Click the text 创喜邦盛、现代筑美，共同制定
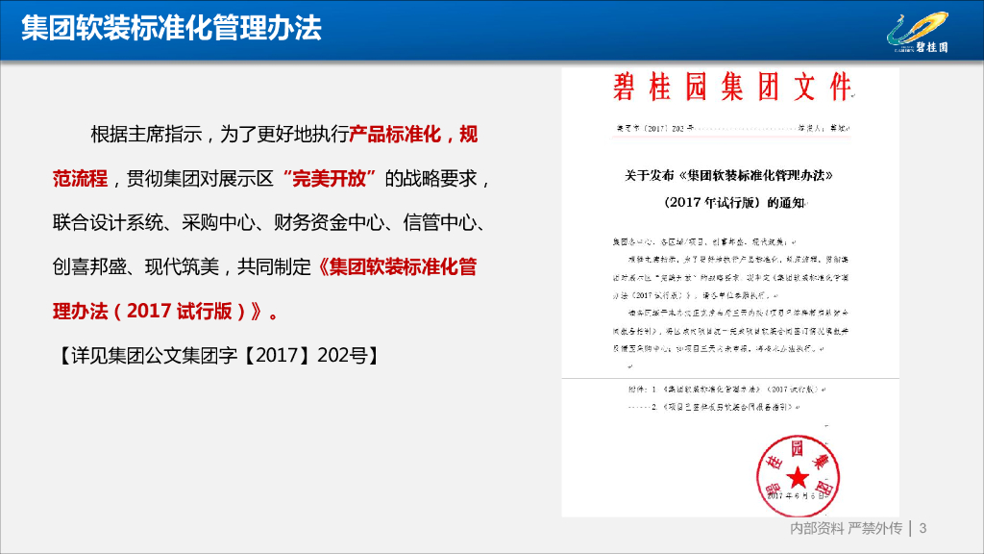The image size is (984, 554). pos(182,267)
